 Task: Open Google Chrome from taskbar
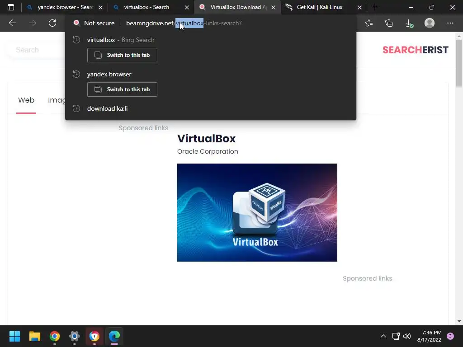55,336
